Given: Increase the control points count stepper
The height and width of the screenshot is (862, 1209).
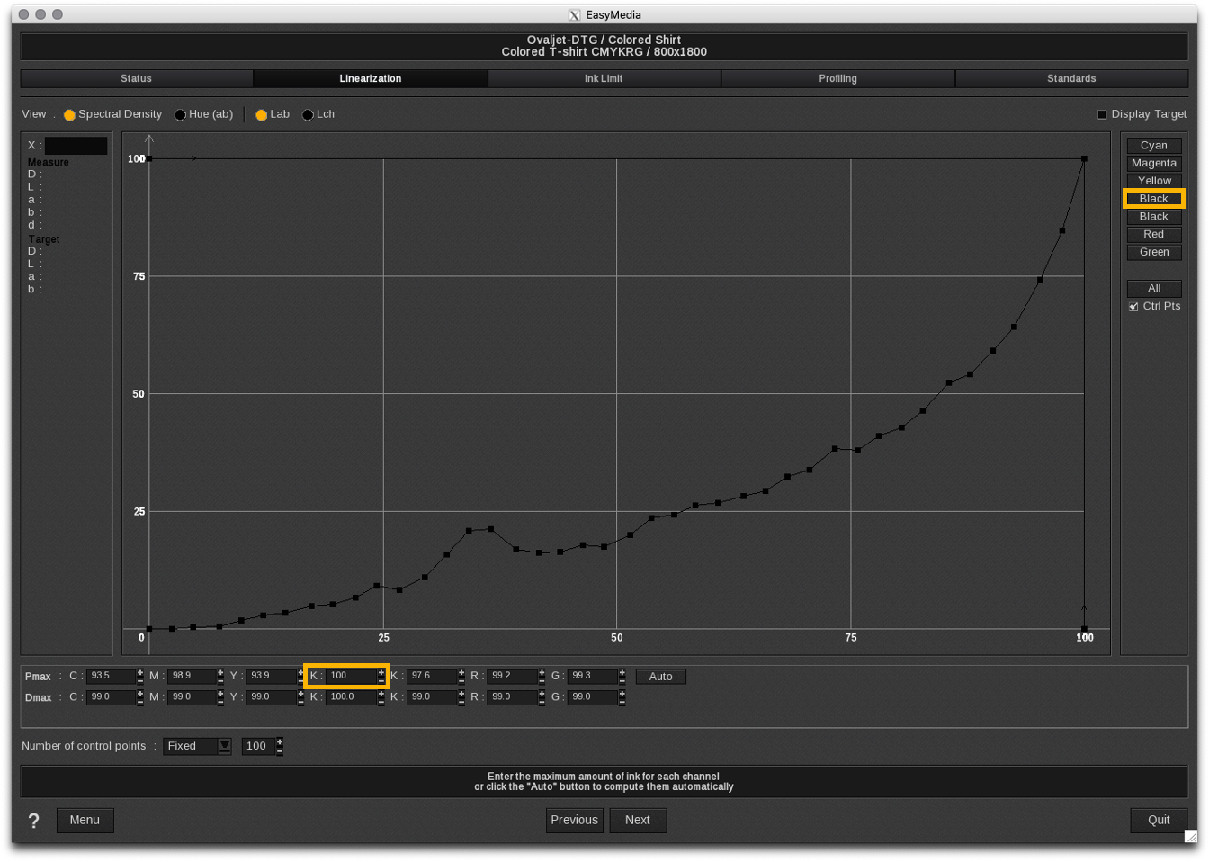Looking at the screenshot, I should 280,741.
